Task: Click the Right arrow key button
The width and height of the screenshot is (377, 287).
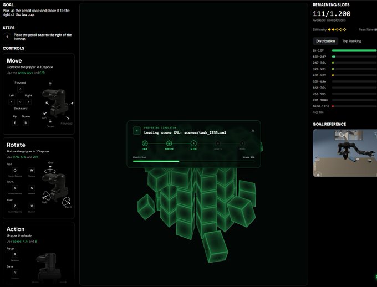Action: [x=29, y=102]
